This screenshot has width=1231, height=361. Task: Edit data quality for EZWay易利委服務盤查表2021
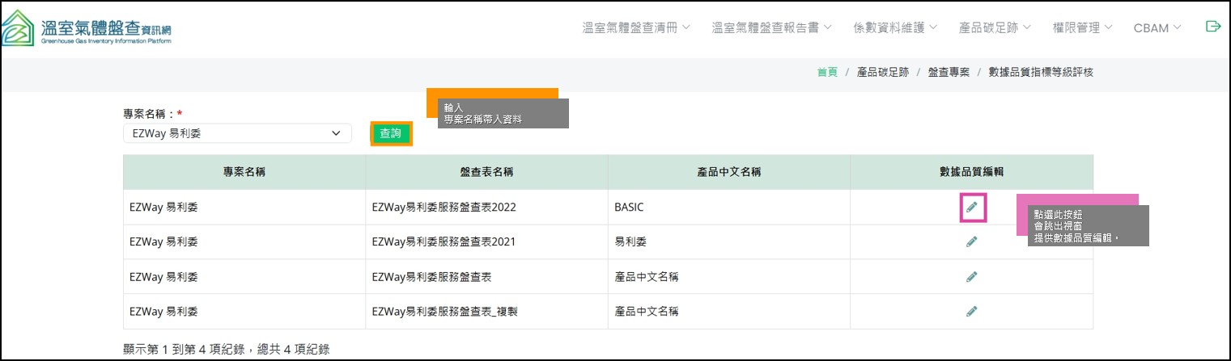(971, 241)
